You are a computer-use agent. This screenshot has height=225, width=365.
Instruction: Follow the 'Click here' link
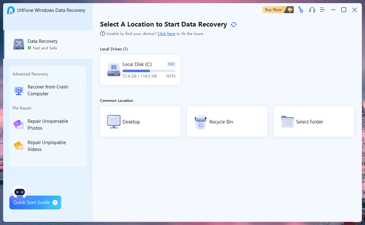166,34
